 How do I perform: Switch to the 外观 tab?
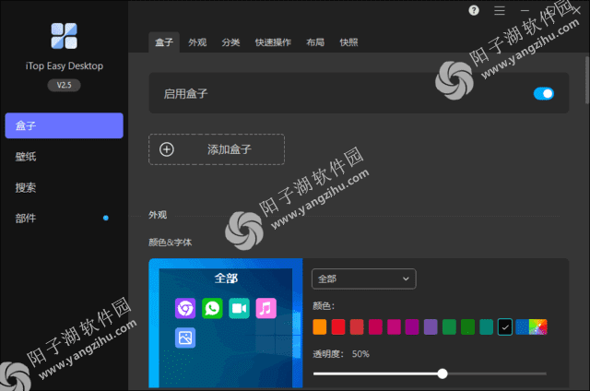(197, 42)
